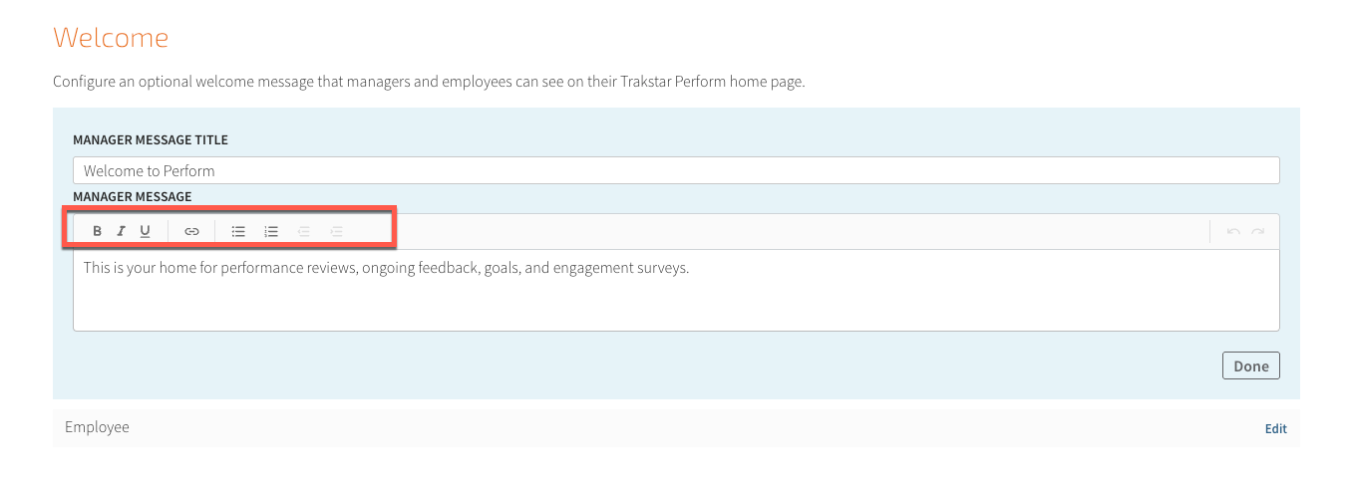The width and height of the screenshot is (1348, 482).
Task: Click the sentence about performance reviews in message
Action: (387, 268)
